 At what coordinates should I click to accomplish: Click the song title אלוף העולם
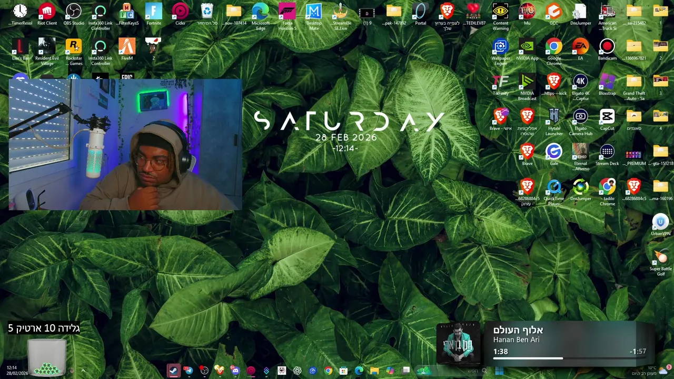coord(518,330)
